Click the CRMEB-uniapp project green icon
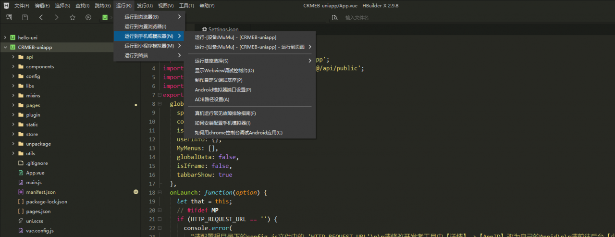This screenshot has height=237, width=615. point(13,47)
